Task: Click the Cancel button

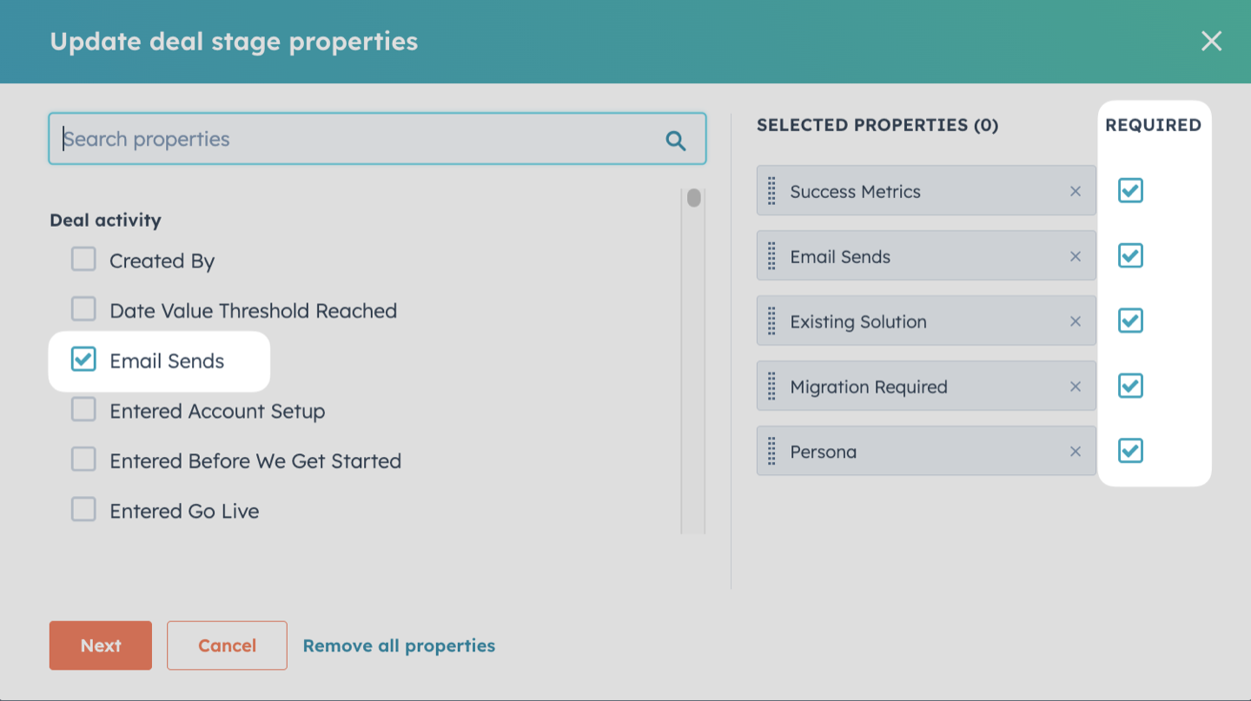Action: click(x=227, y=645)
